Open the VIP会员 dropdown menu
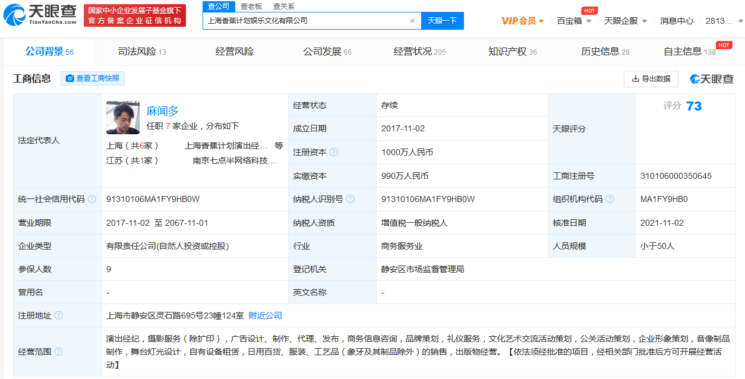Viewport: 745px width, 379px height. (522, 21)
